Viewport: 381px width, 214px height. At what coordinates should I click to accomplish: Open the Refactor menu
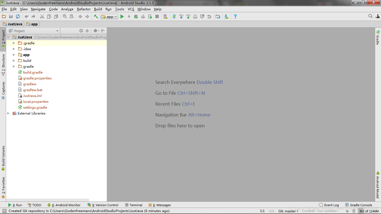tap(84, 9)
